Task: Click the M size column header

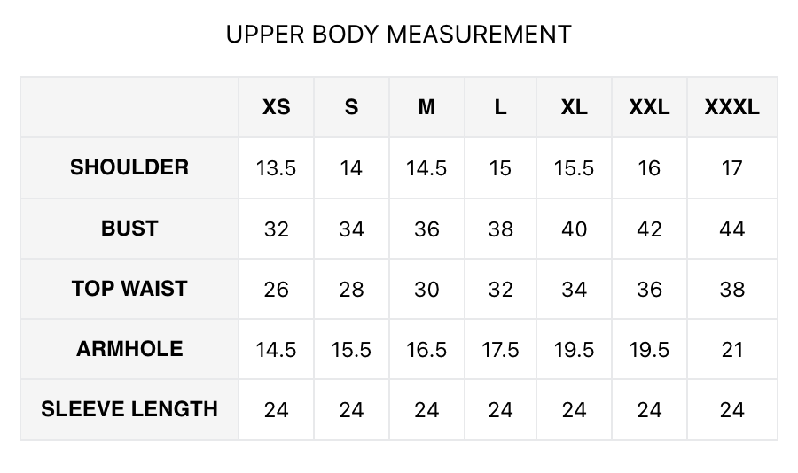Action: coord(426,107)
